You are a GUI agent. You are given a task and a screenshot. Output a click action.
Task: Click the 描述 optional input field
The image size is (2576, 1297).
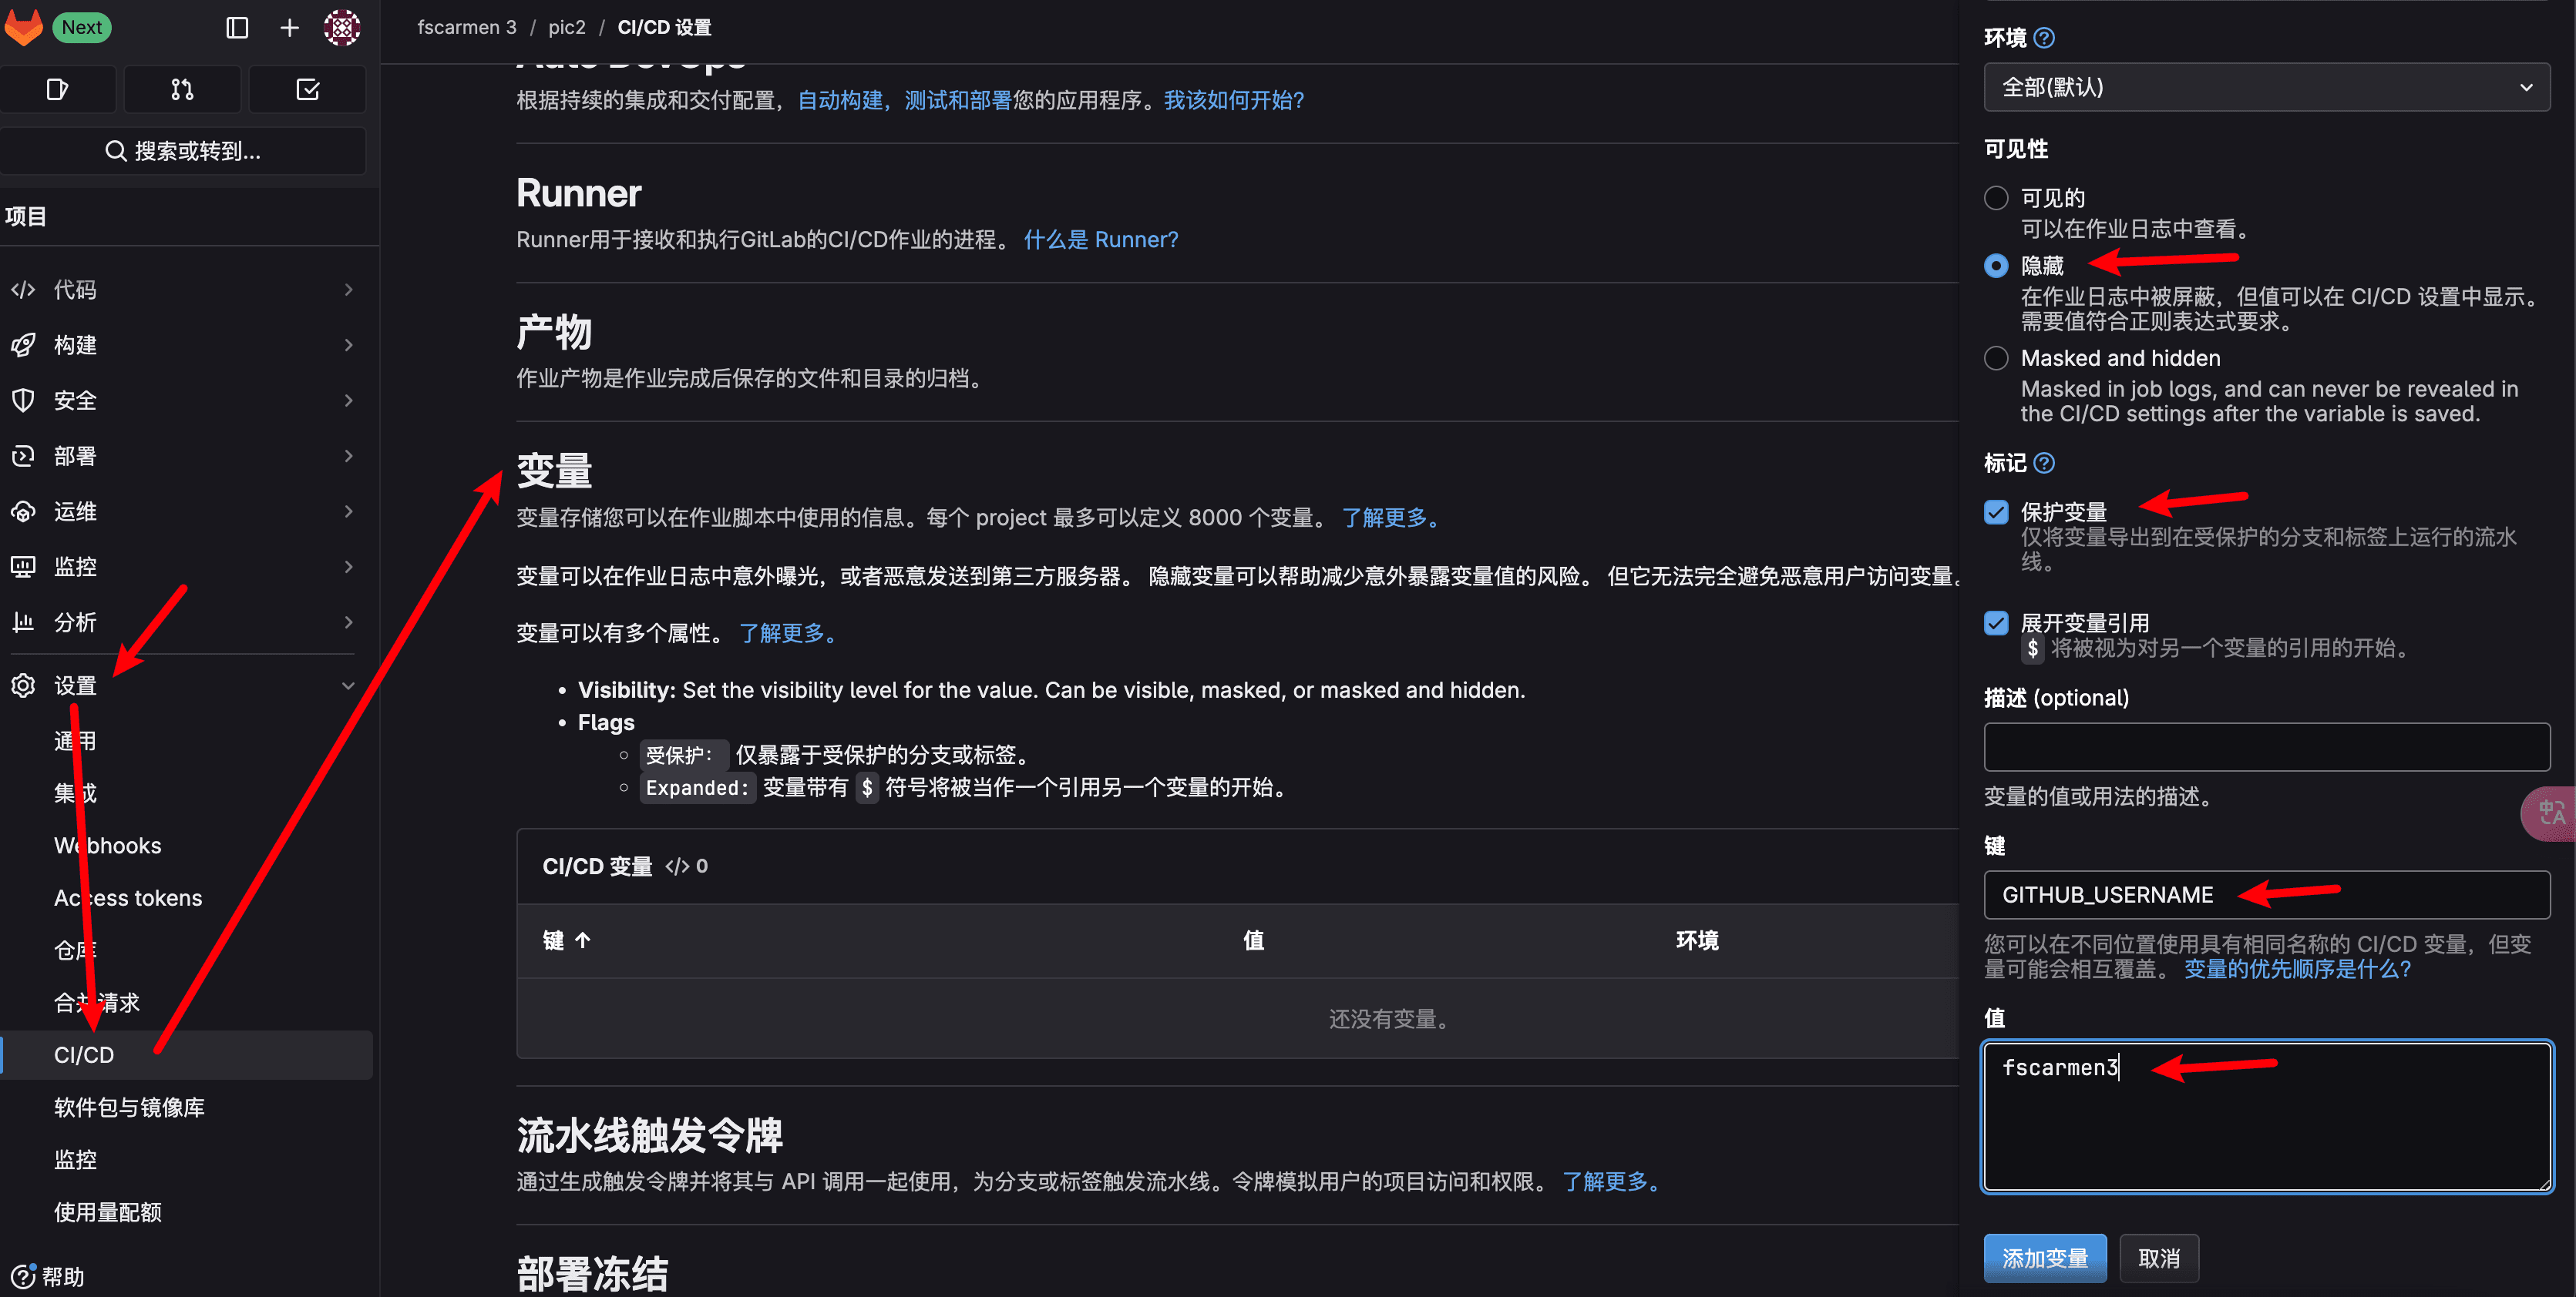pos(2266,746)
